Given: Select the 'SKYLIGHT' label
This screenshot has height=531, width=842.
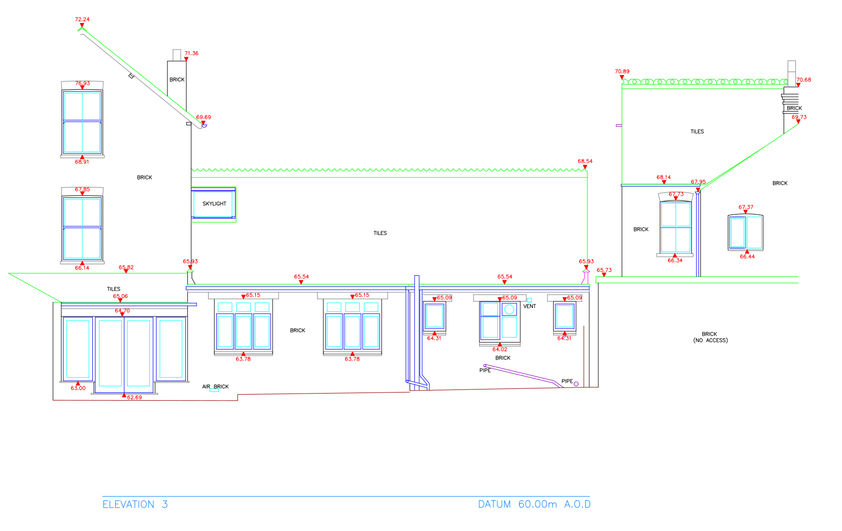Looking at the screenshot, I should (214, 204).
